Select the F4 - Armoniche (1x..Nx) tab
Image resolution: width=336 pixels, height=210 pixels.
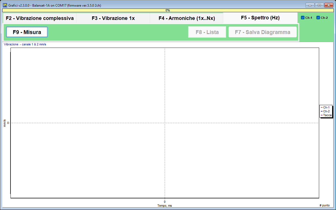187,18
